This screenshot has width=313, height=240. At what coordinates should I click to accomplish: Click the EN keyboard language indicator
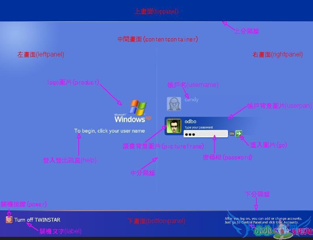(x=231, y=134)
